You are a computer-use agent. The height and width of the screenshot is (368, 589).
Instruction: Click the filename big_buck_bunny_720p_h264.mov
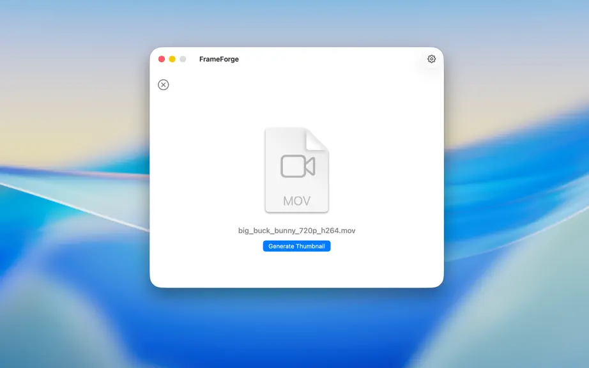[297, 231]
